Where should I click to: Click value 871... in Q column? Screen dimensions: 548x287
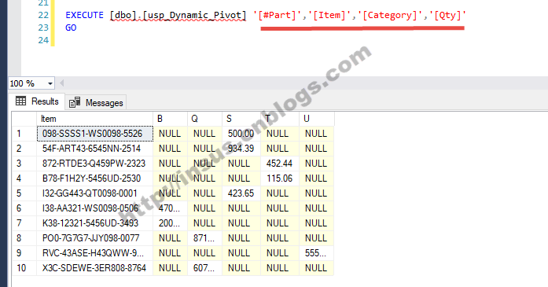click(x=204, y=238)
